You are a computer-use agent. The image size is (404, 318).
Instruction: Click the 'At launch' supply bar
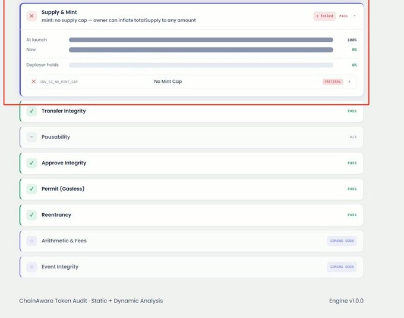point(201,40)
